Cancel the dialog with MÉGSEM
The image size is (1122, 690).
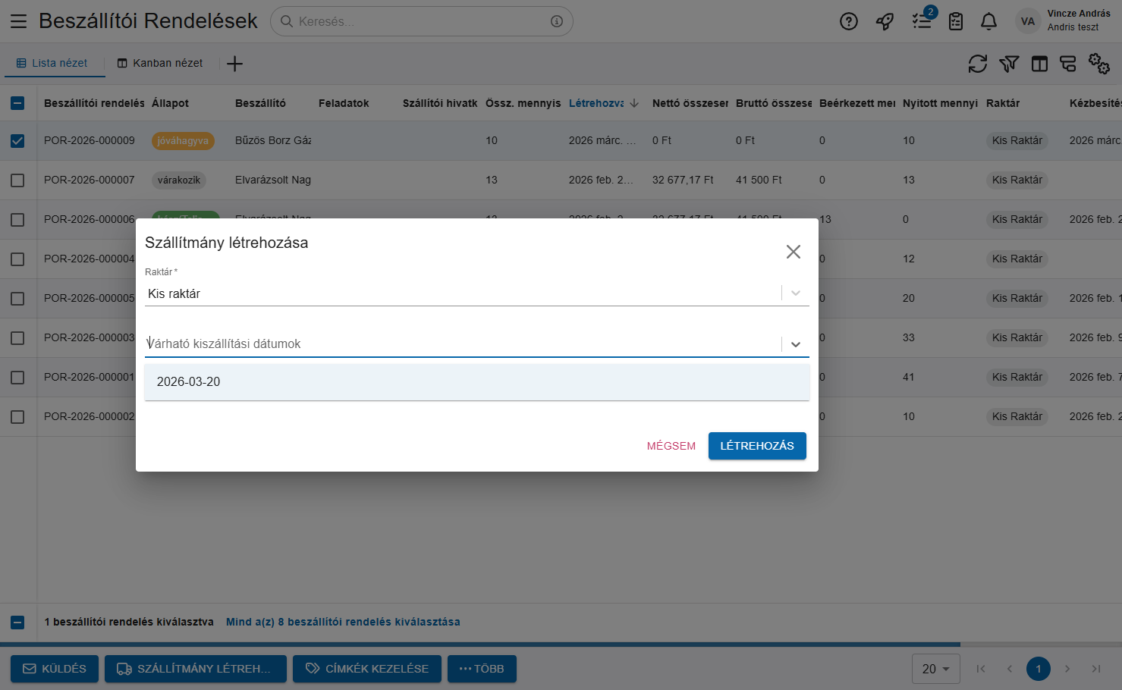tap(671, 446)
